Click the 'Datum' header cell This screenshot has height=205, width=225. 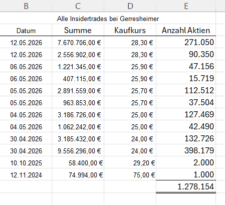[x=26, y=31]
